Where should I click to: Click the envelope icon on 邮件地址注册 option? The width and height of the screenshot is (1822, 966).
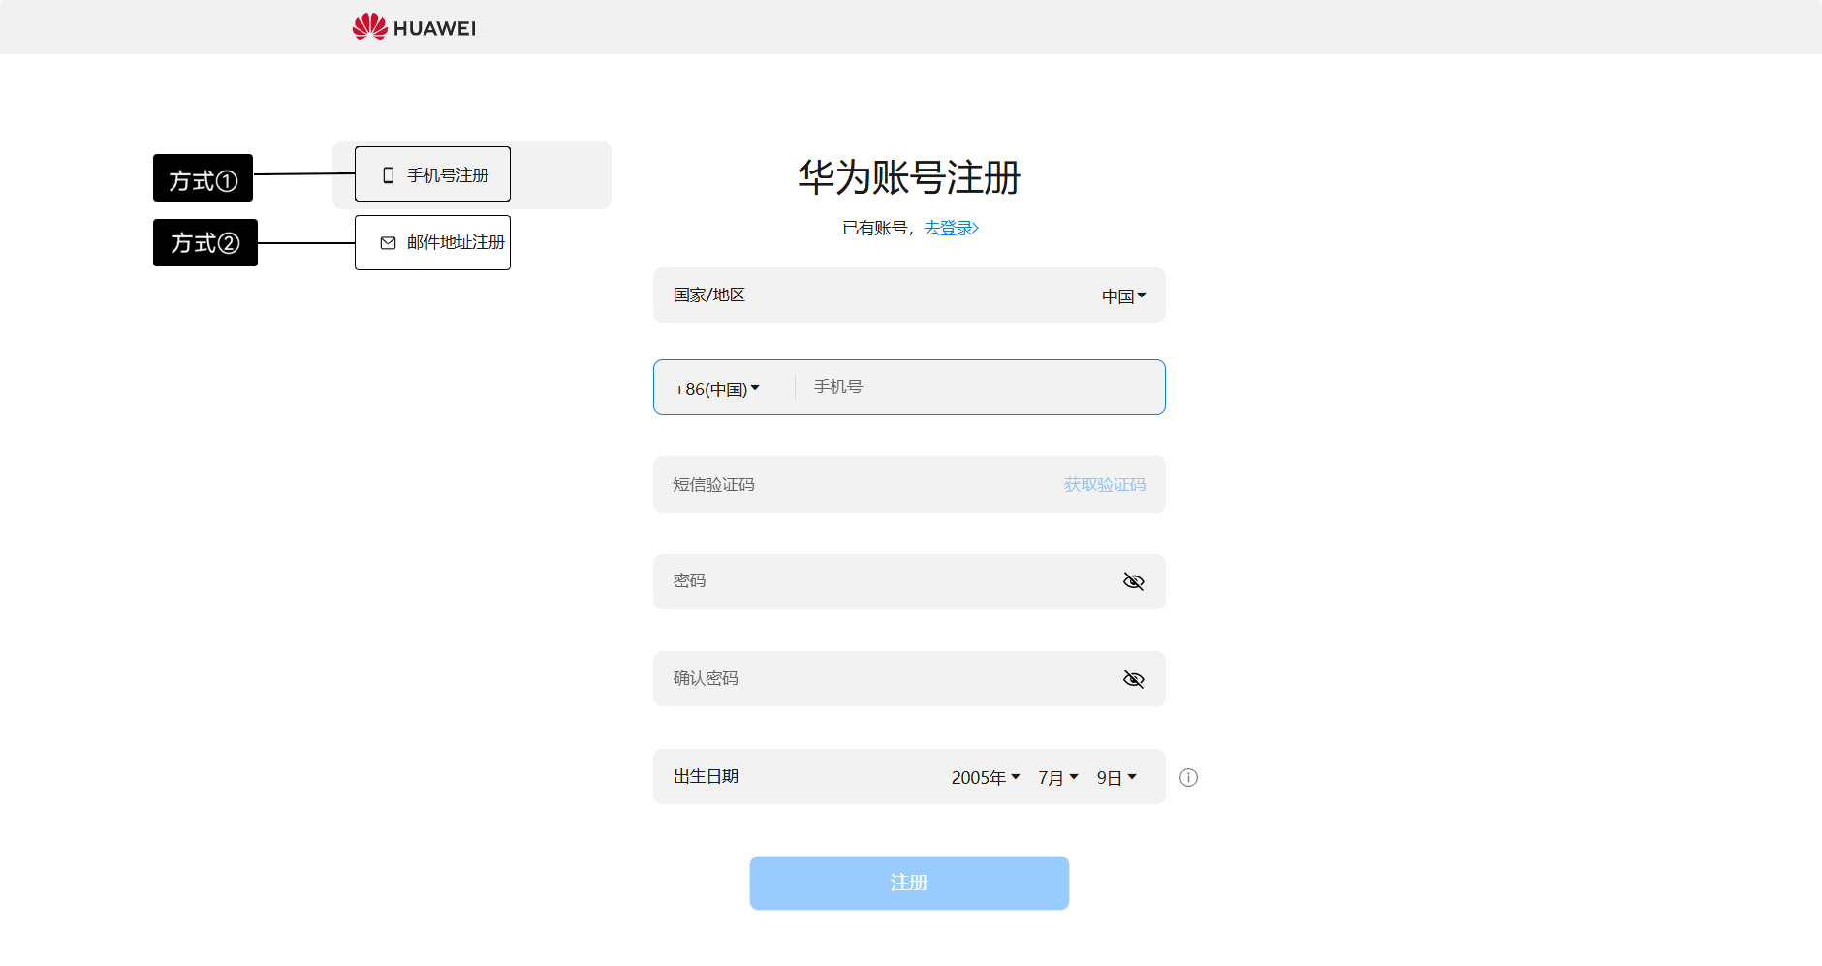pyautogui.click(x=387, y=242)
